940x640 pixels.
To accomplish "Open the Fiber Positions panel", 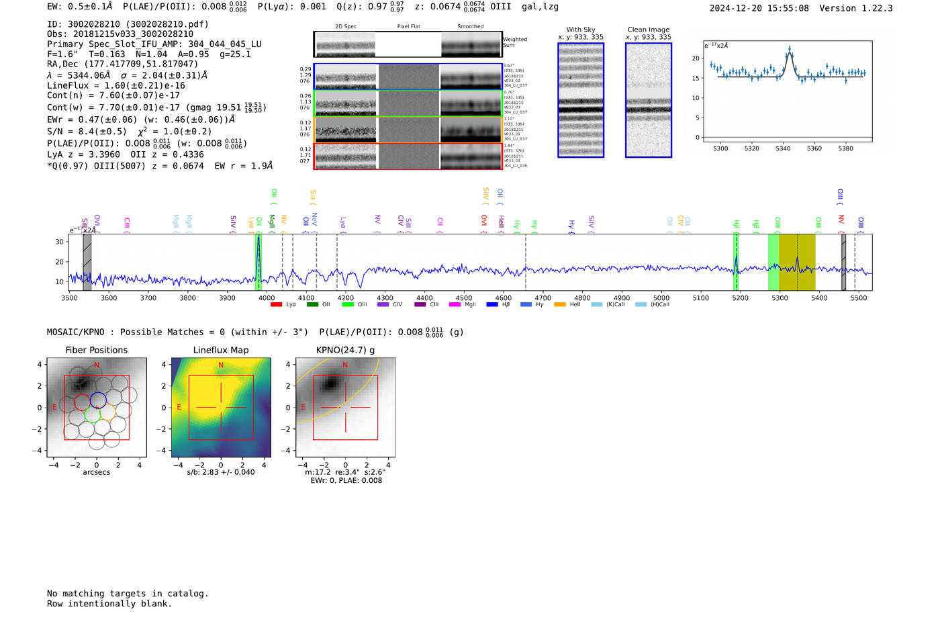I will pyautogui.click(x=97, y=408).
